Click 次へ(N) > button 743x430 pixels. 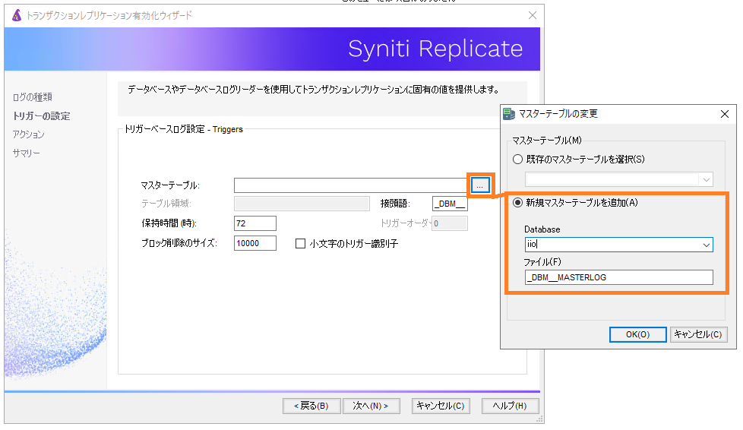(371, 406)
